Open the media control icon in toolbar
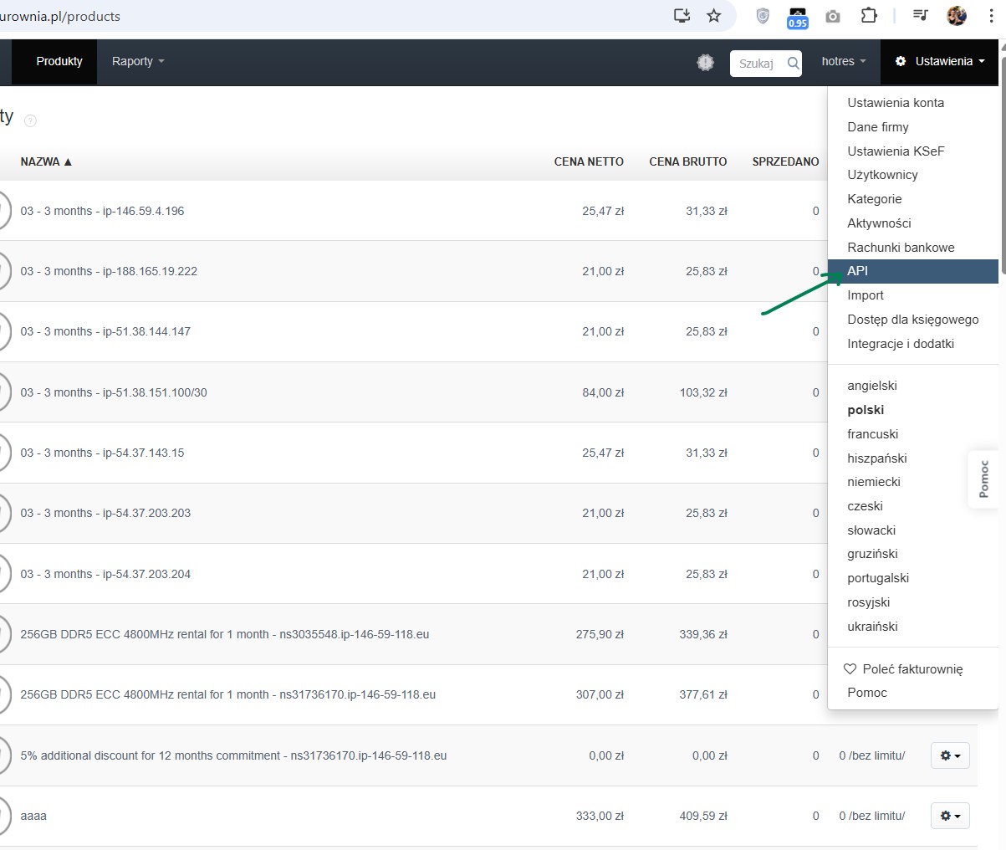 [921, 16]
